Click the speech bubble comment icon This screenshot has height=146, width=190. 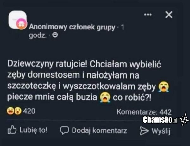coord(65,130)
